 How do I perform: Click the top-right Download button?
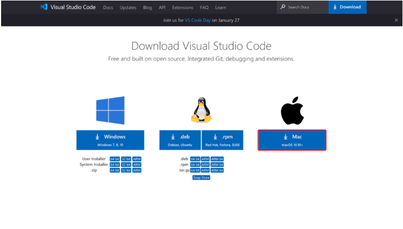(347, 7)
